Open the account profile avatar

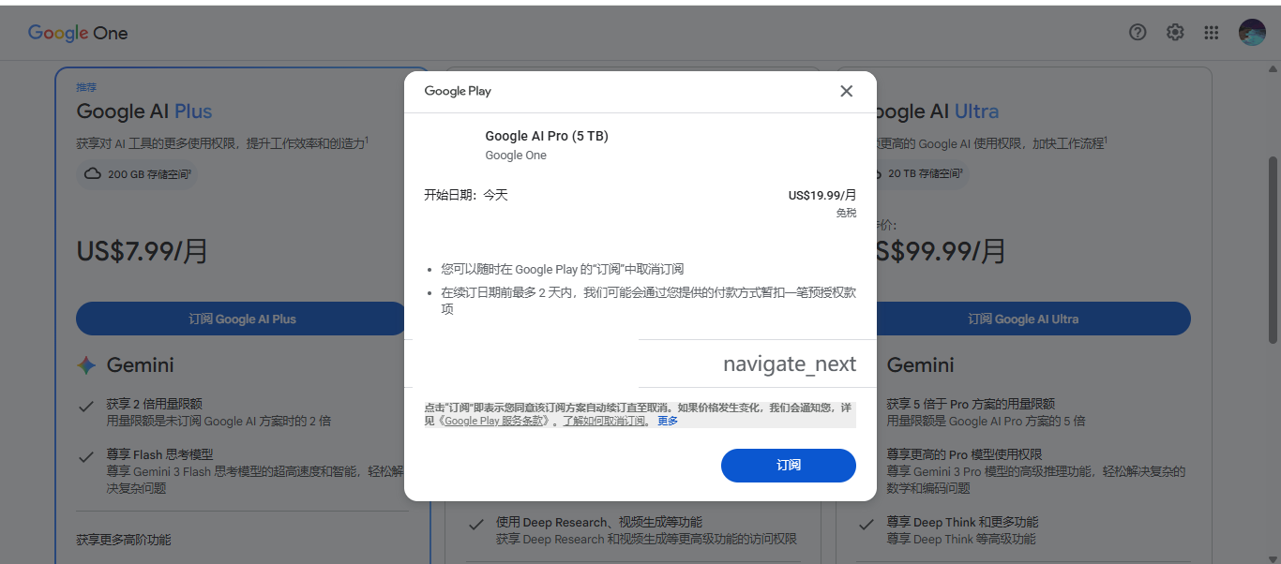(x=1252, y=33)
